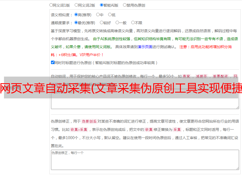
Task: Click the resize grip of 自动锁词 textarea
Action: click(x=237, y=107)
